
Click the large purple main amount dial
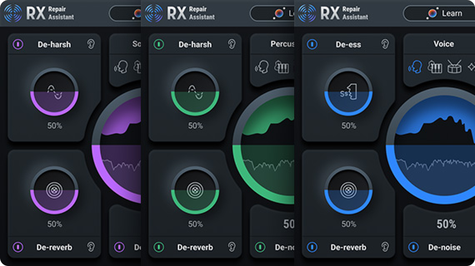click(116, 146)
